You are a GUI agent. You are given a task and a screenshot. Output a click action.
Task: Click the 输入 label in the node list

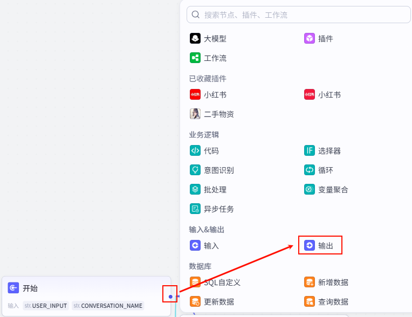coord(211,246)
